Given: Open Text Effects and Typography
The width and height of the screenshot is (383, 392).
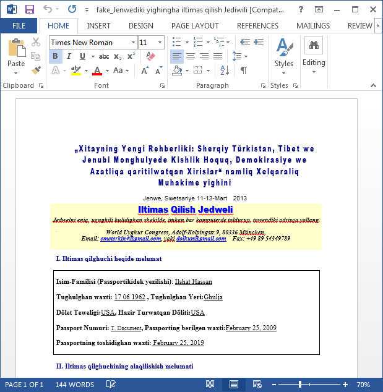Looking at the screenshot, I should click(56, 70).
